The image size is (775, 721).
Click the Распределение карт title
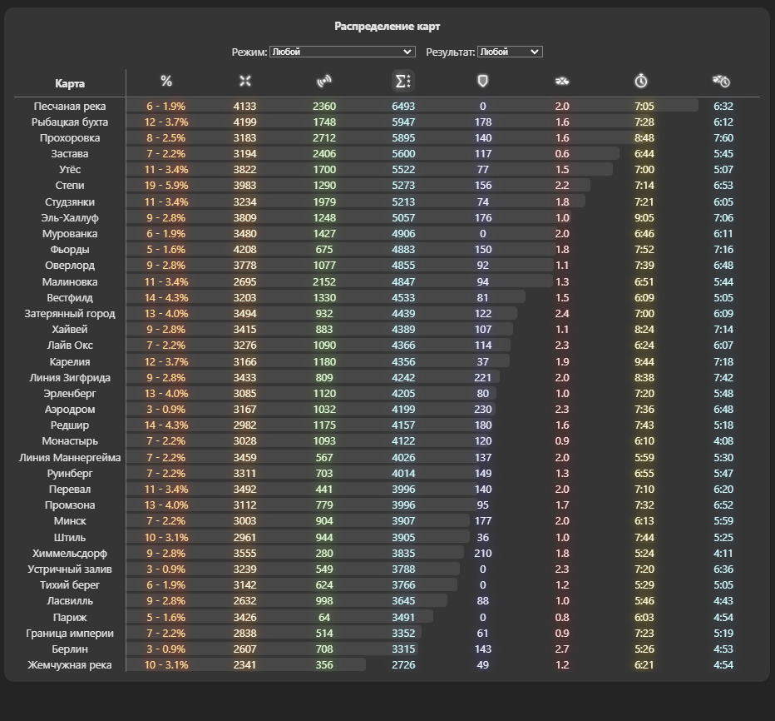coord(387,27)
